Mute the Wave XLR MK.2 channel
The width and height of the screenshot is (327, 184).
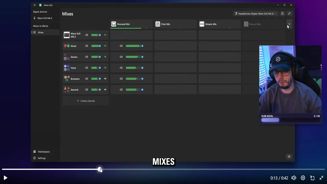click(87, 35)
